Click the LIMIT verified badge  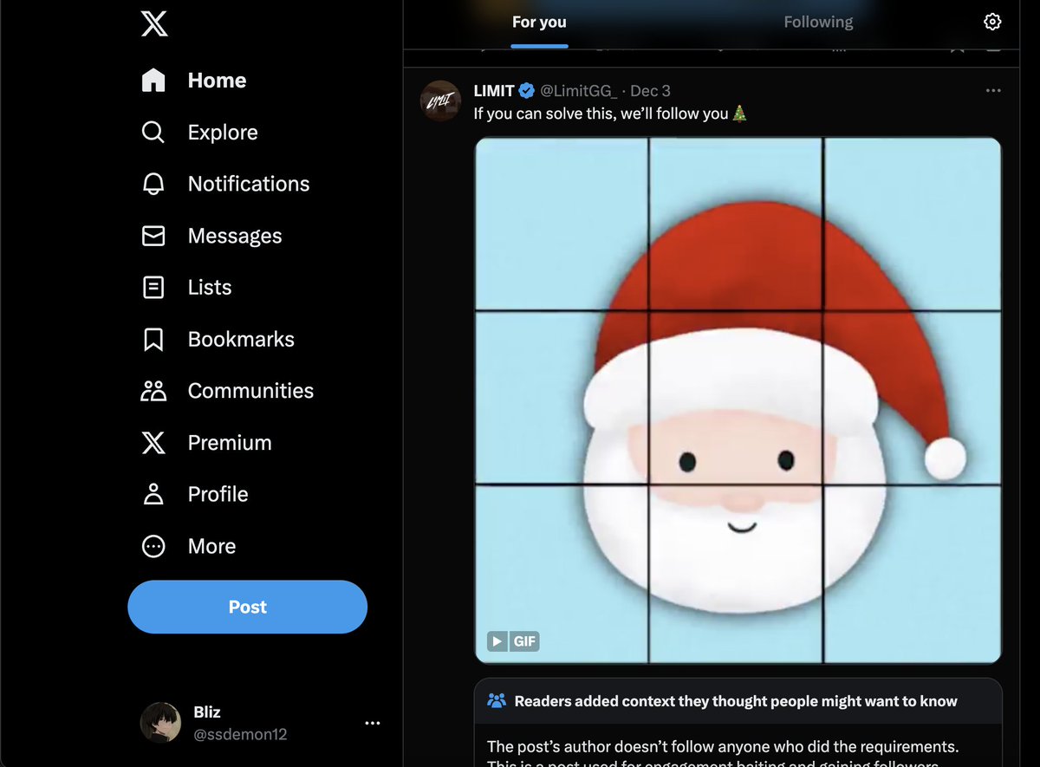point(527,91)
